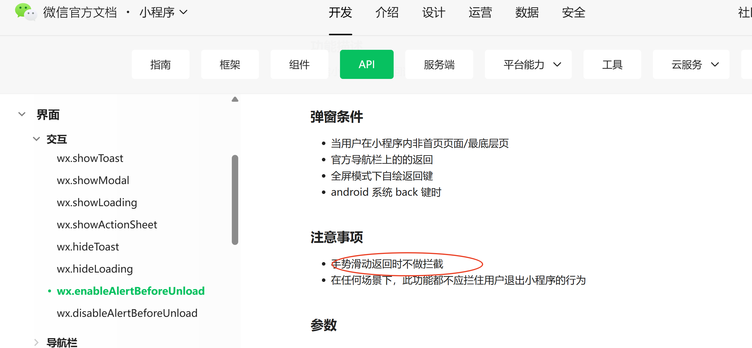Open wx.showModal documentation link
The height and width of the screenshot is (348, 752).
93,181
